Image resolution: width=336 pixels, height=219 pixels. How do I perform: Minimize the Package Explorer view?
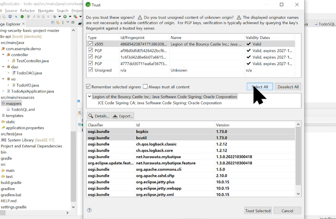68,22
